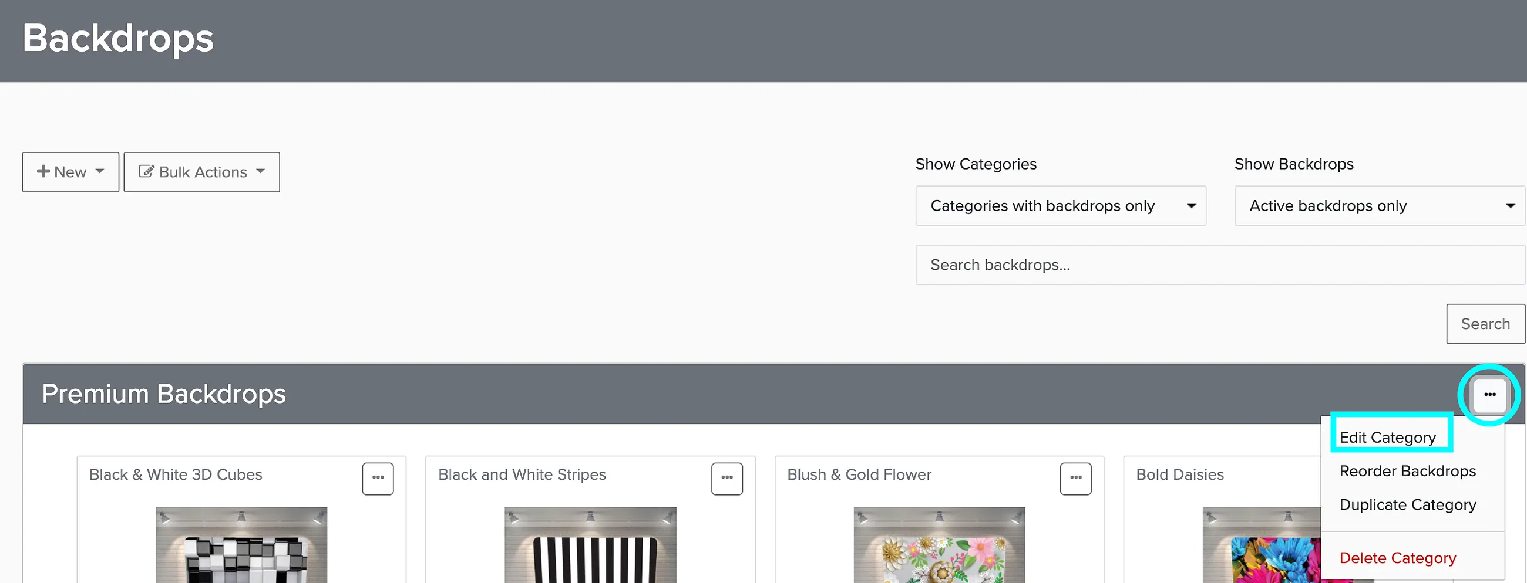This screenshot has width=1527, height=583.
Task: Open options for Black & White 3D Cubes
Action: [378, 478]
